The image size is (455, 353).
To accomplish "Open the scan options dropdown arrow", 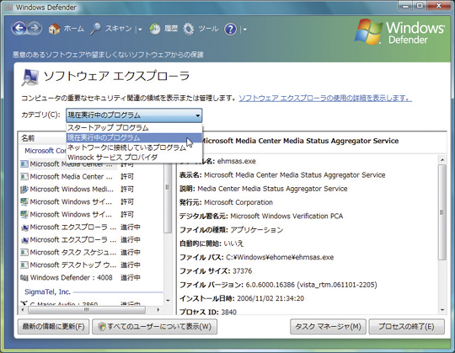I will pyautogui.click(x=140, y=29).
